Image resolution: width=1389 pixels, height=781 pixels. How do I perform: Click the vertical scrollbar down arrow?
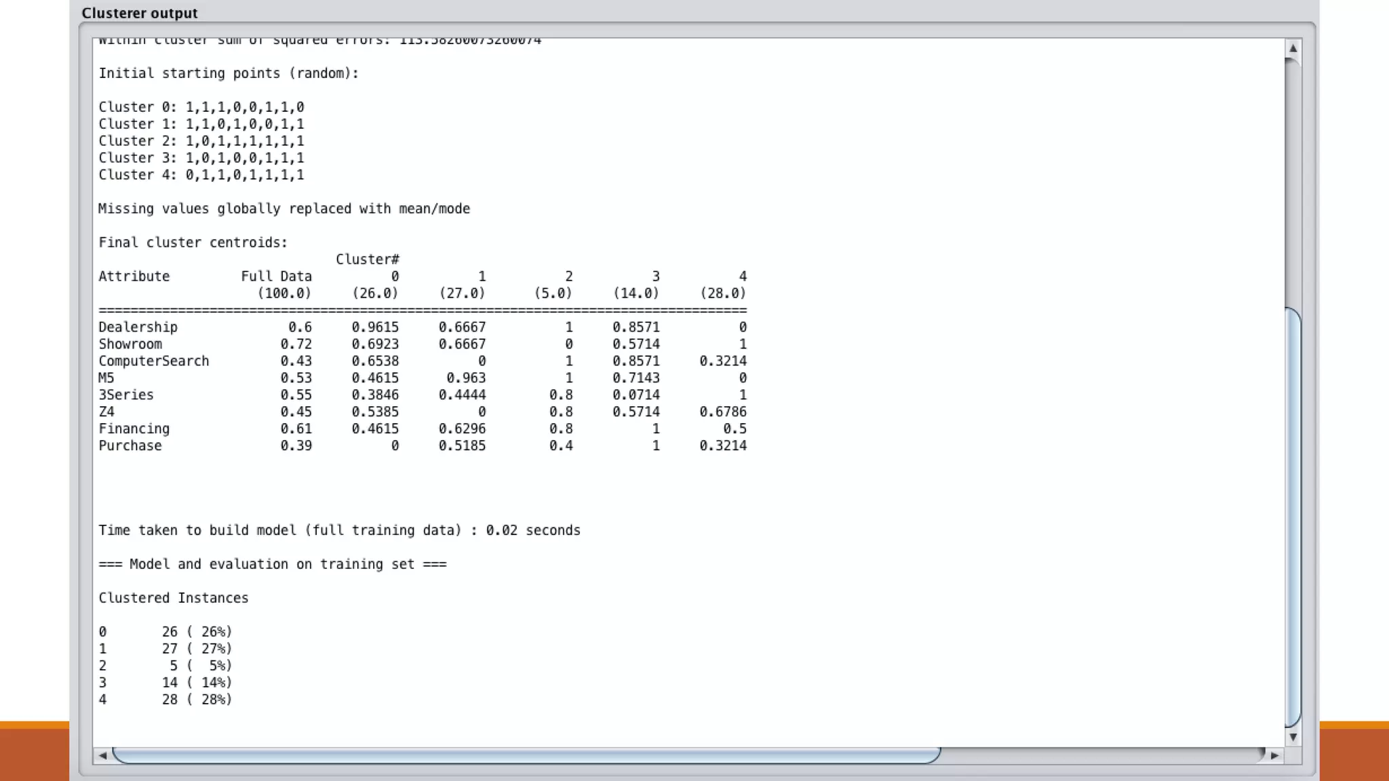(x=1293, y=737)
